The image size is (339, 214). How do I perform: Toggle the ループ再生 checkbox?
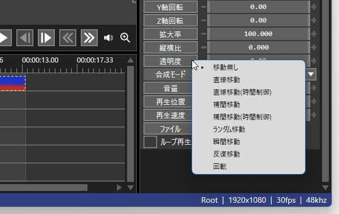click(150, 142)
